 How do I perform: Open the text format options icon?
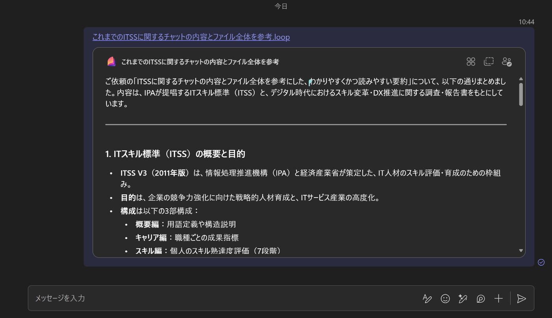tap(427, 299)
